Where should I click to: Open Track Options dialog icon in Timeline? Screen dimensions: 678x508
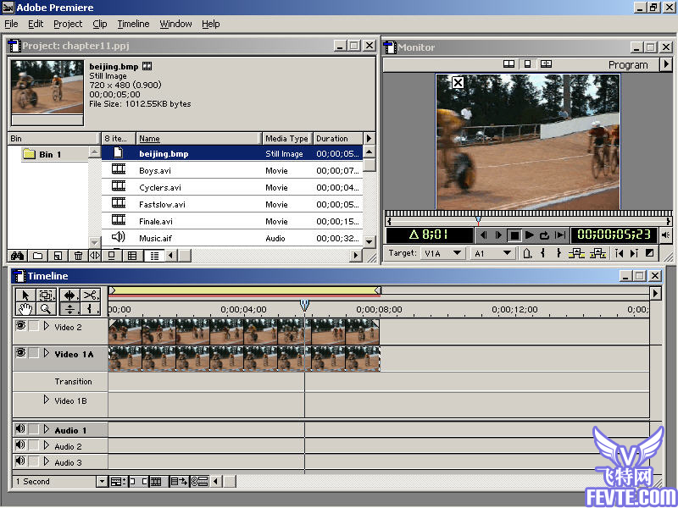pos(118,481)
